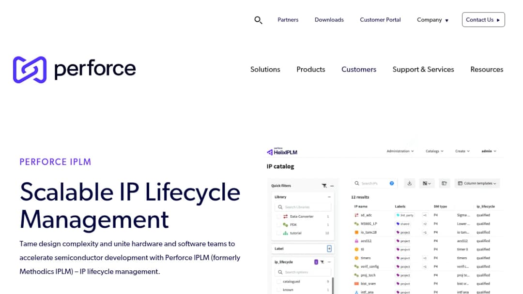Click the +2 labels badge on MS90G_LP
Image resolution: width=523 pixels, height=294 pixels.
[x=425, y=224]
